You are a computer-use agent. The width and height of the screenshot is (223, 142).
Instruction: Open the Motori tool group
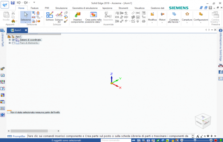162,16
